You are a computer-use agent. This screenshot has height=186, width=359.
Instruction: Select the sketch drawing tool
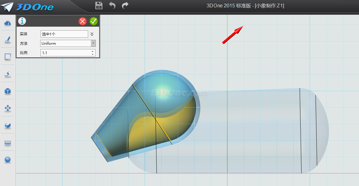click(x=8, y=40)
